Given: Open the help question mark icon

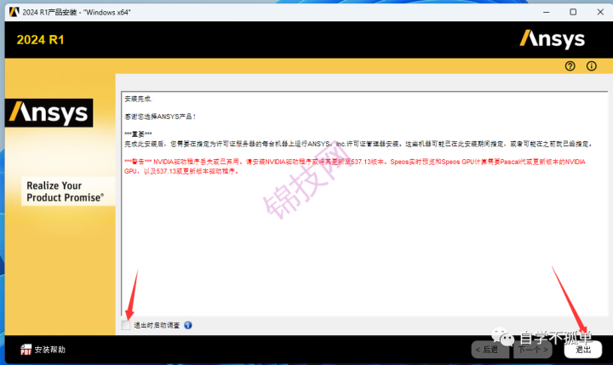Looking at the screenshot, I should (x=570, y=66).
